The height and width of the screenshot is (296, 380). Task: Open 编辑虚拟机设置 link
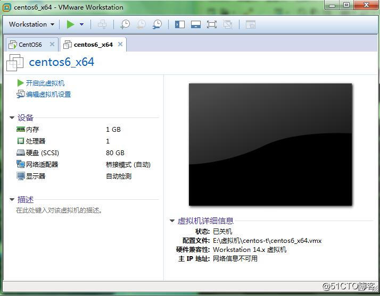pos(48,94)
